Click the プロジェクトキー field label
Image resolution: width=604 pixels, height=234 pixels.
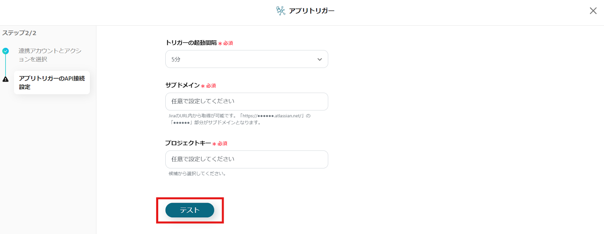(188, 143)
